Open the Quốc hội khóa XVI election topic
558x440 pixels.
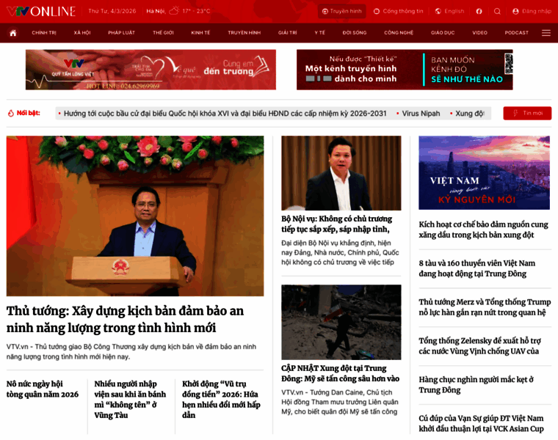coord(225,114)
